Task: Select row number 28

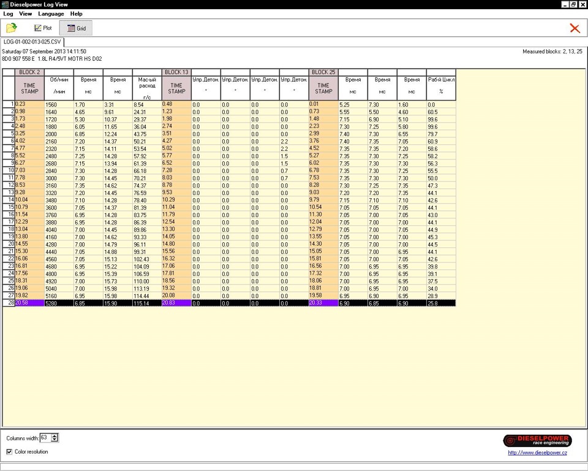Action: point(9,303)
